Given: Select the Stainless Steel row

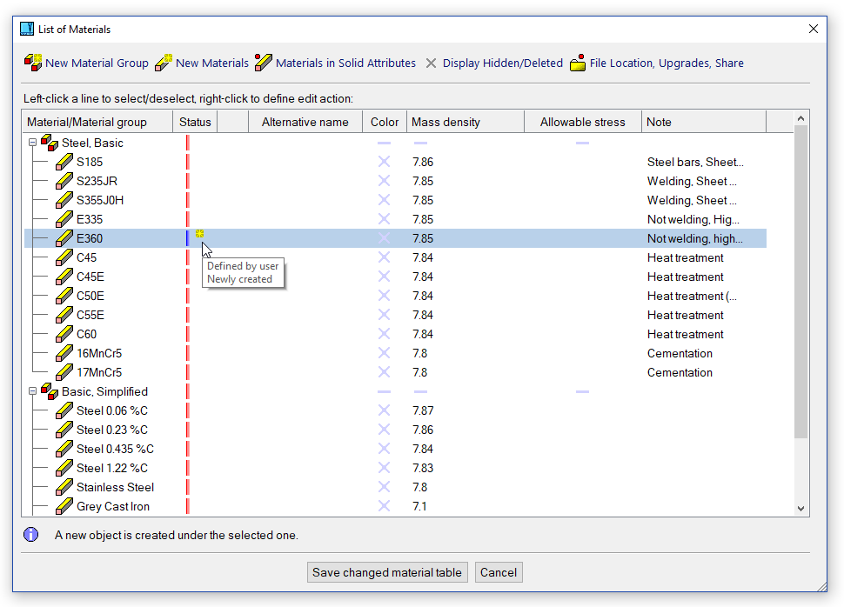Looking at the screenshot, I should (x=115, y=487).
